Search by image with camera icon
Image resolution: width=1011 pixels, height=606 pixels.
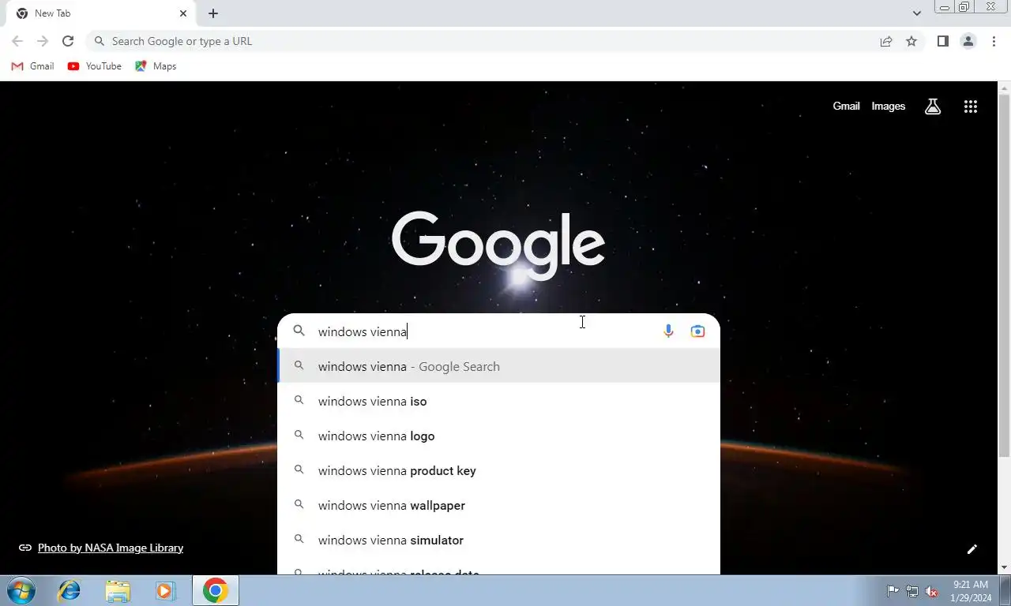[x=697, y=331]
